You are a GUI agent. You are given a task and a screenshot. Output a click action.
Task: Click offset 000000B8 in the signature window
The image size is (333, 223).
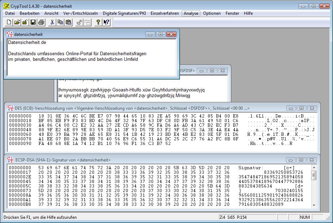tap(20, 204)
